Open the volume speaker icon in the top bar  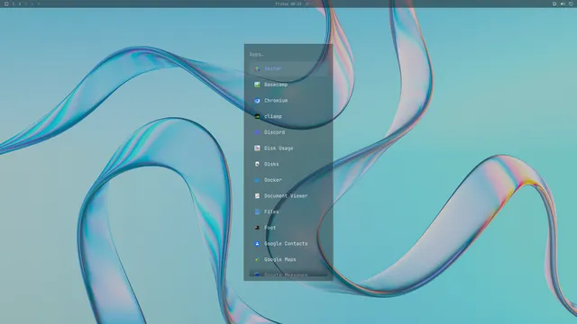pyautogui.click(x=563, y=4)
